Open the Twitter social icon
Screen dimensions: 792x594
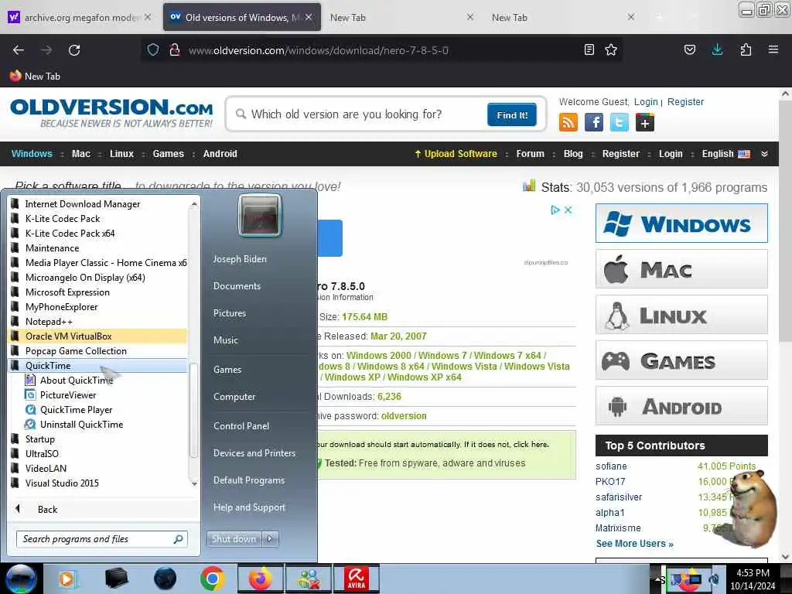620,122
